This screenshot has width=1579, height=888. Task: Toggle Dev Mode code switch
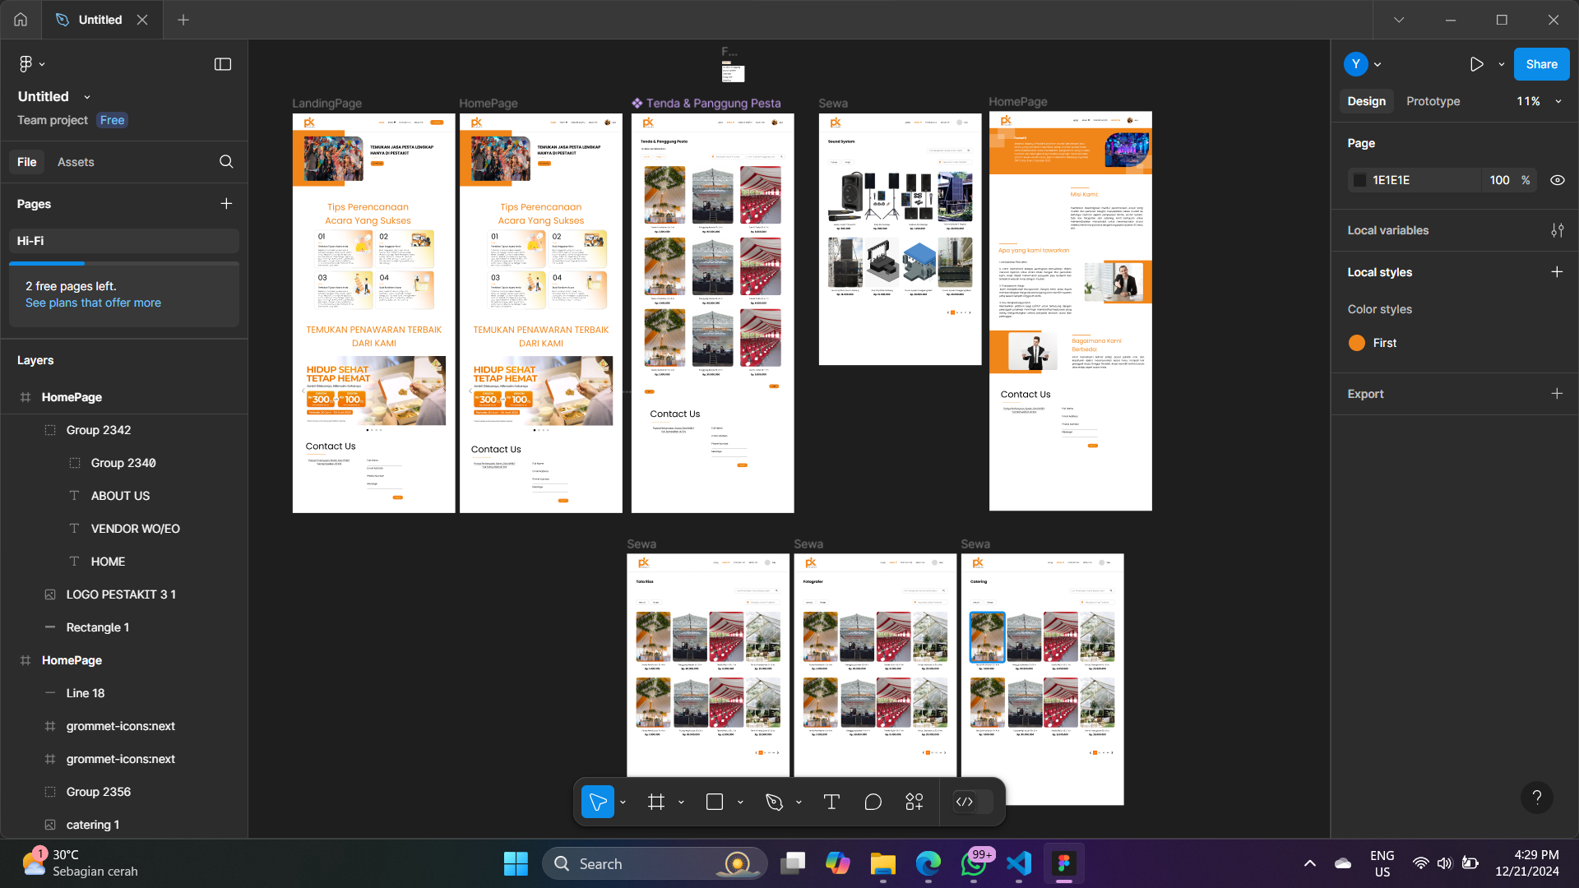pyautogui.click(x=972, y=802)
